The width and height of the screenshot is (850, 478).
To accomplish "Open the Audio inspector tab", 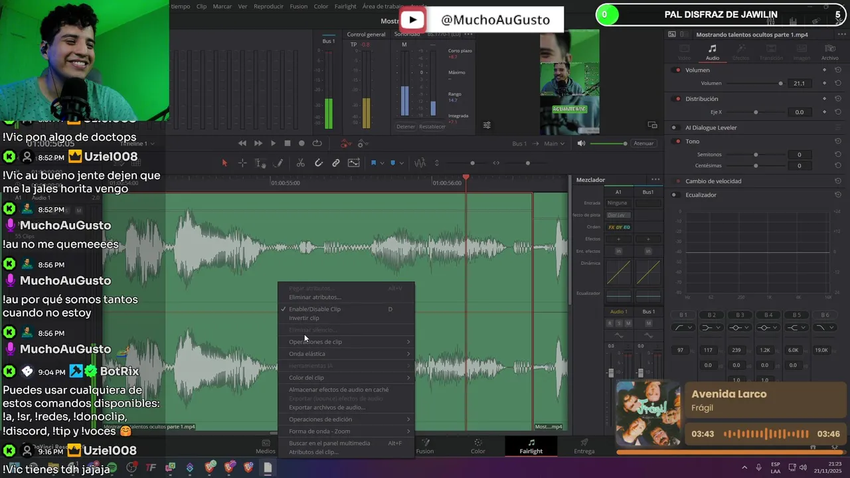I will [713, 52].
